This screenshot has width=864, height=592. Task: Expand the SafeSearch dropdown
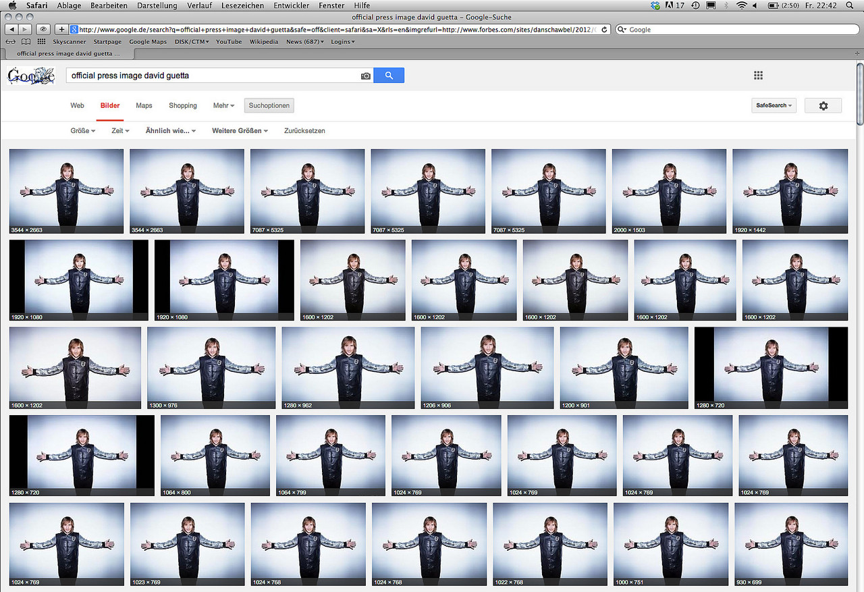point(774,106)
